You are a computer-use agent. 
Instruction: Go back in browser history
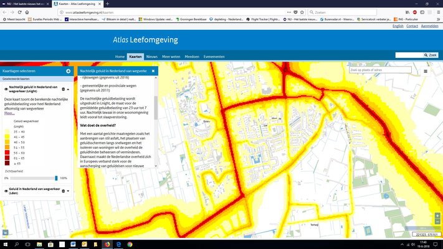tap(4, 12)
